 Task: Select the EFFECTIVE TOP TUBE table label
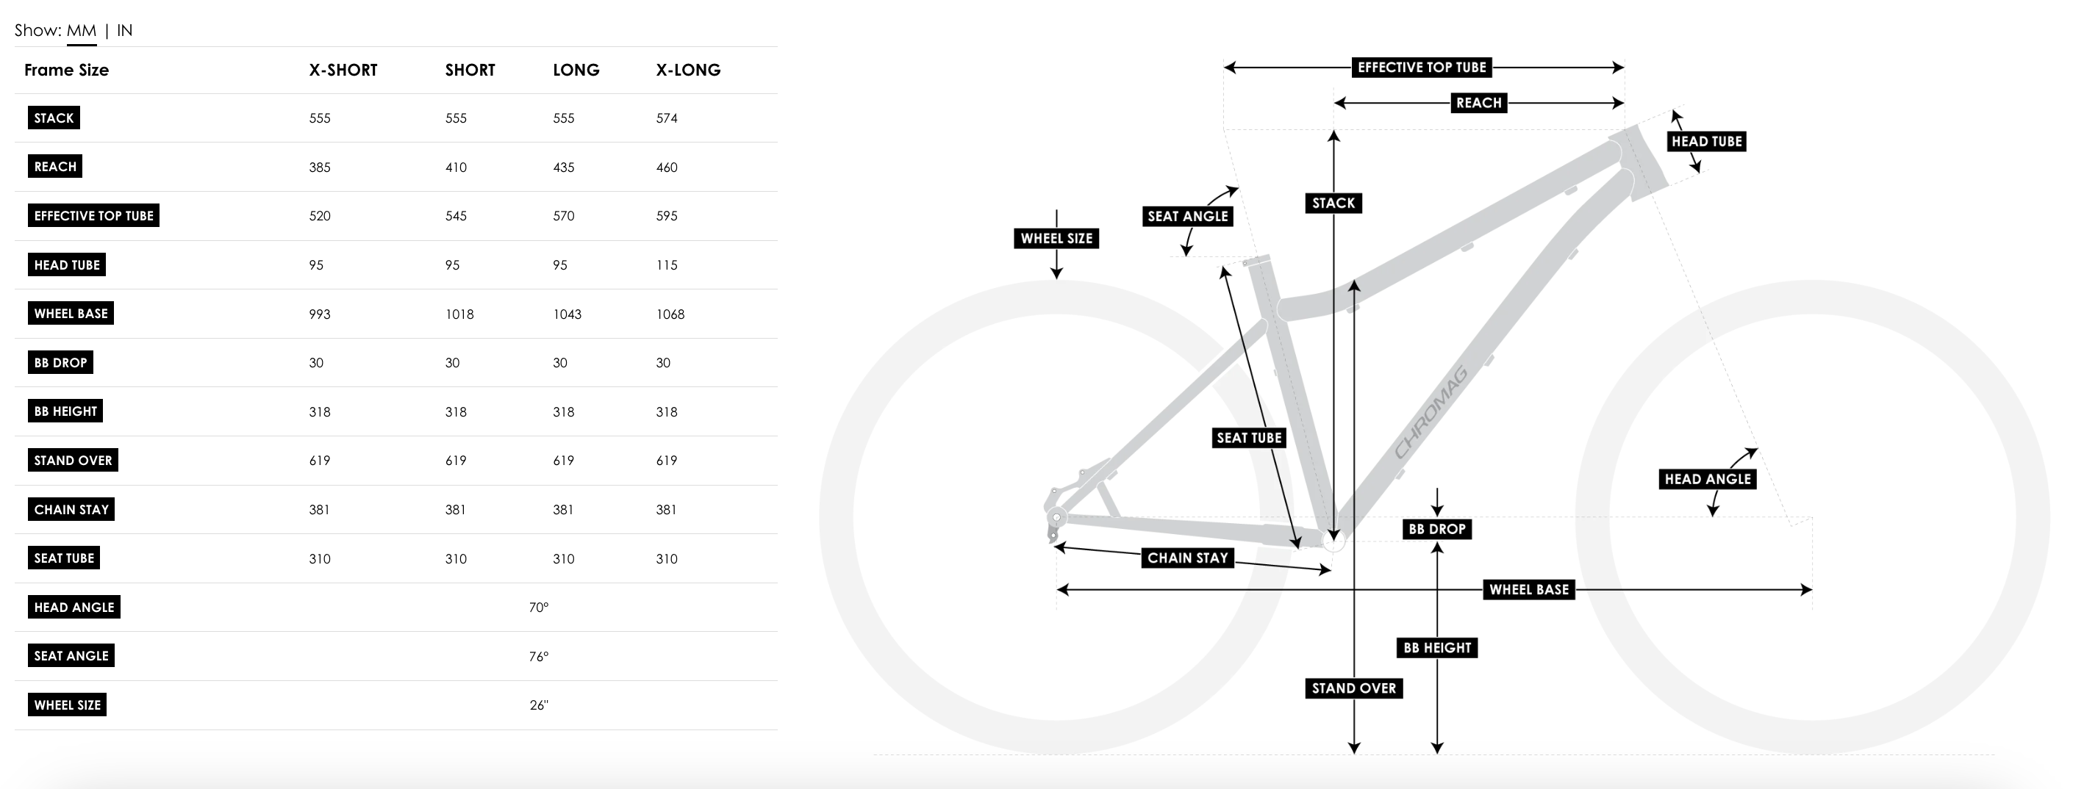coord(93,215)
